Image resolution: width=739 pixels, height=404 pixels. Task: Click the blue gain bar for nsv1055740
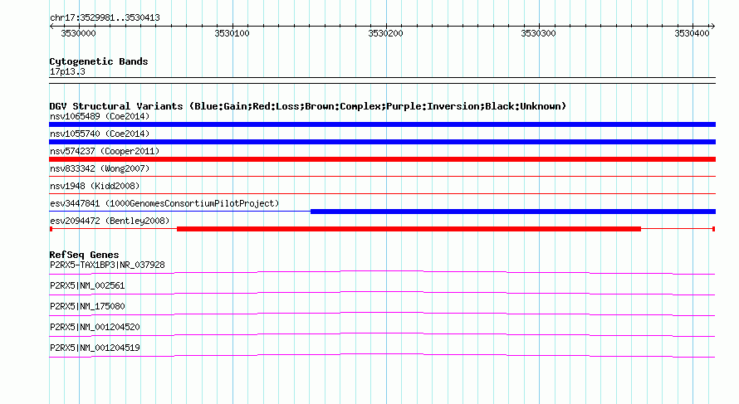coord(382,142)
